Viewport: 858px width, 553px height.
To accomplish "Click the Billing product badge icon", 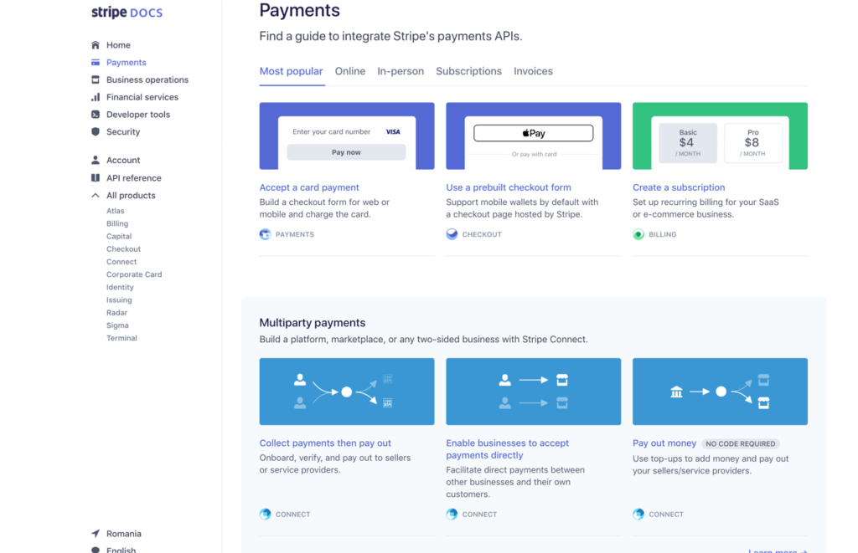I will [x=638, y=234].
